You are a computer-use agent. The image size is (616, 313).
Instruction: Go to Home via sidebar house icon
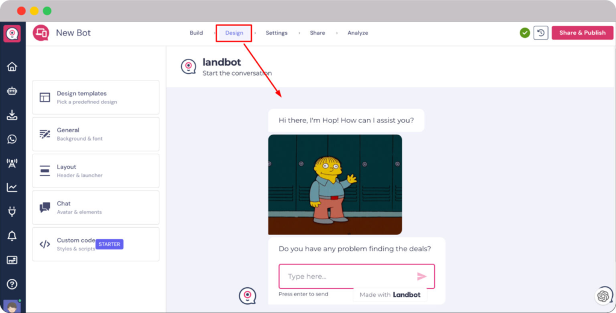click(12, 67)
